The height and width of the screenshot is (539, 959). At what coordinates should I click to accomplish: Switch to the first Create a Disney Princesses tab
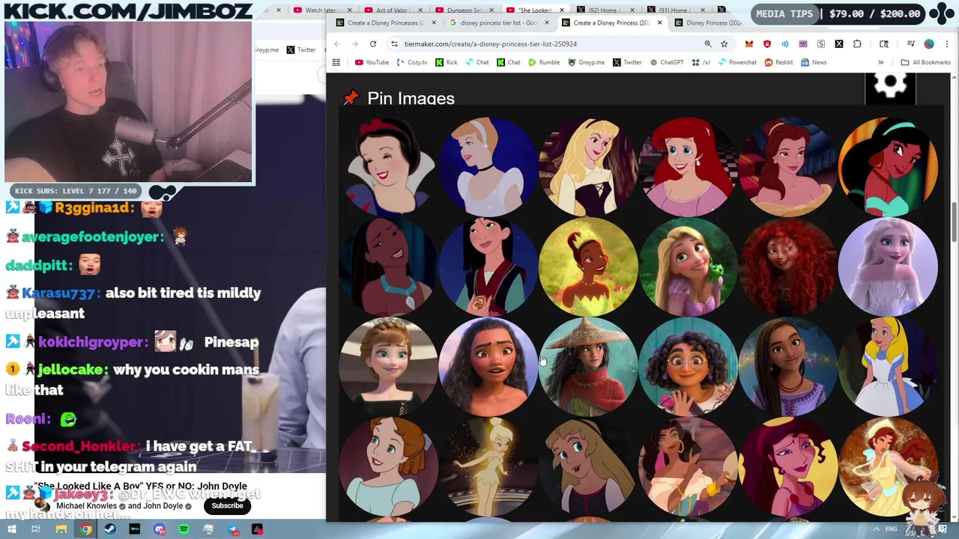[386, 22]
